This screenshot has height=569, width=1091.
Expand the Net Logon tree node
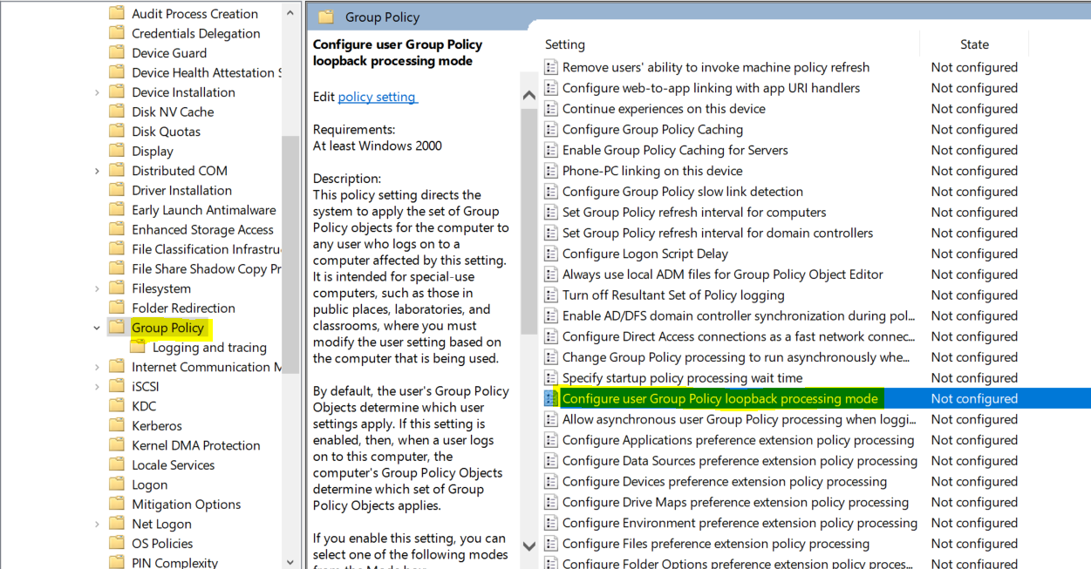point(97,525)
